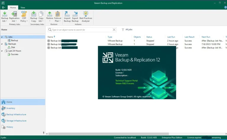Collapse the Jobs tree node
This screenshot has height=140, width=227.
[x=2, y=37]
